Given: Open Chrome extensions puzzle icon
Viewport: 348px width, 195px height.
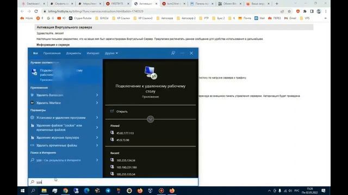Looking at the screenshot, I should (305, 11).
